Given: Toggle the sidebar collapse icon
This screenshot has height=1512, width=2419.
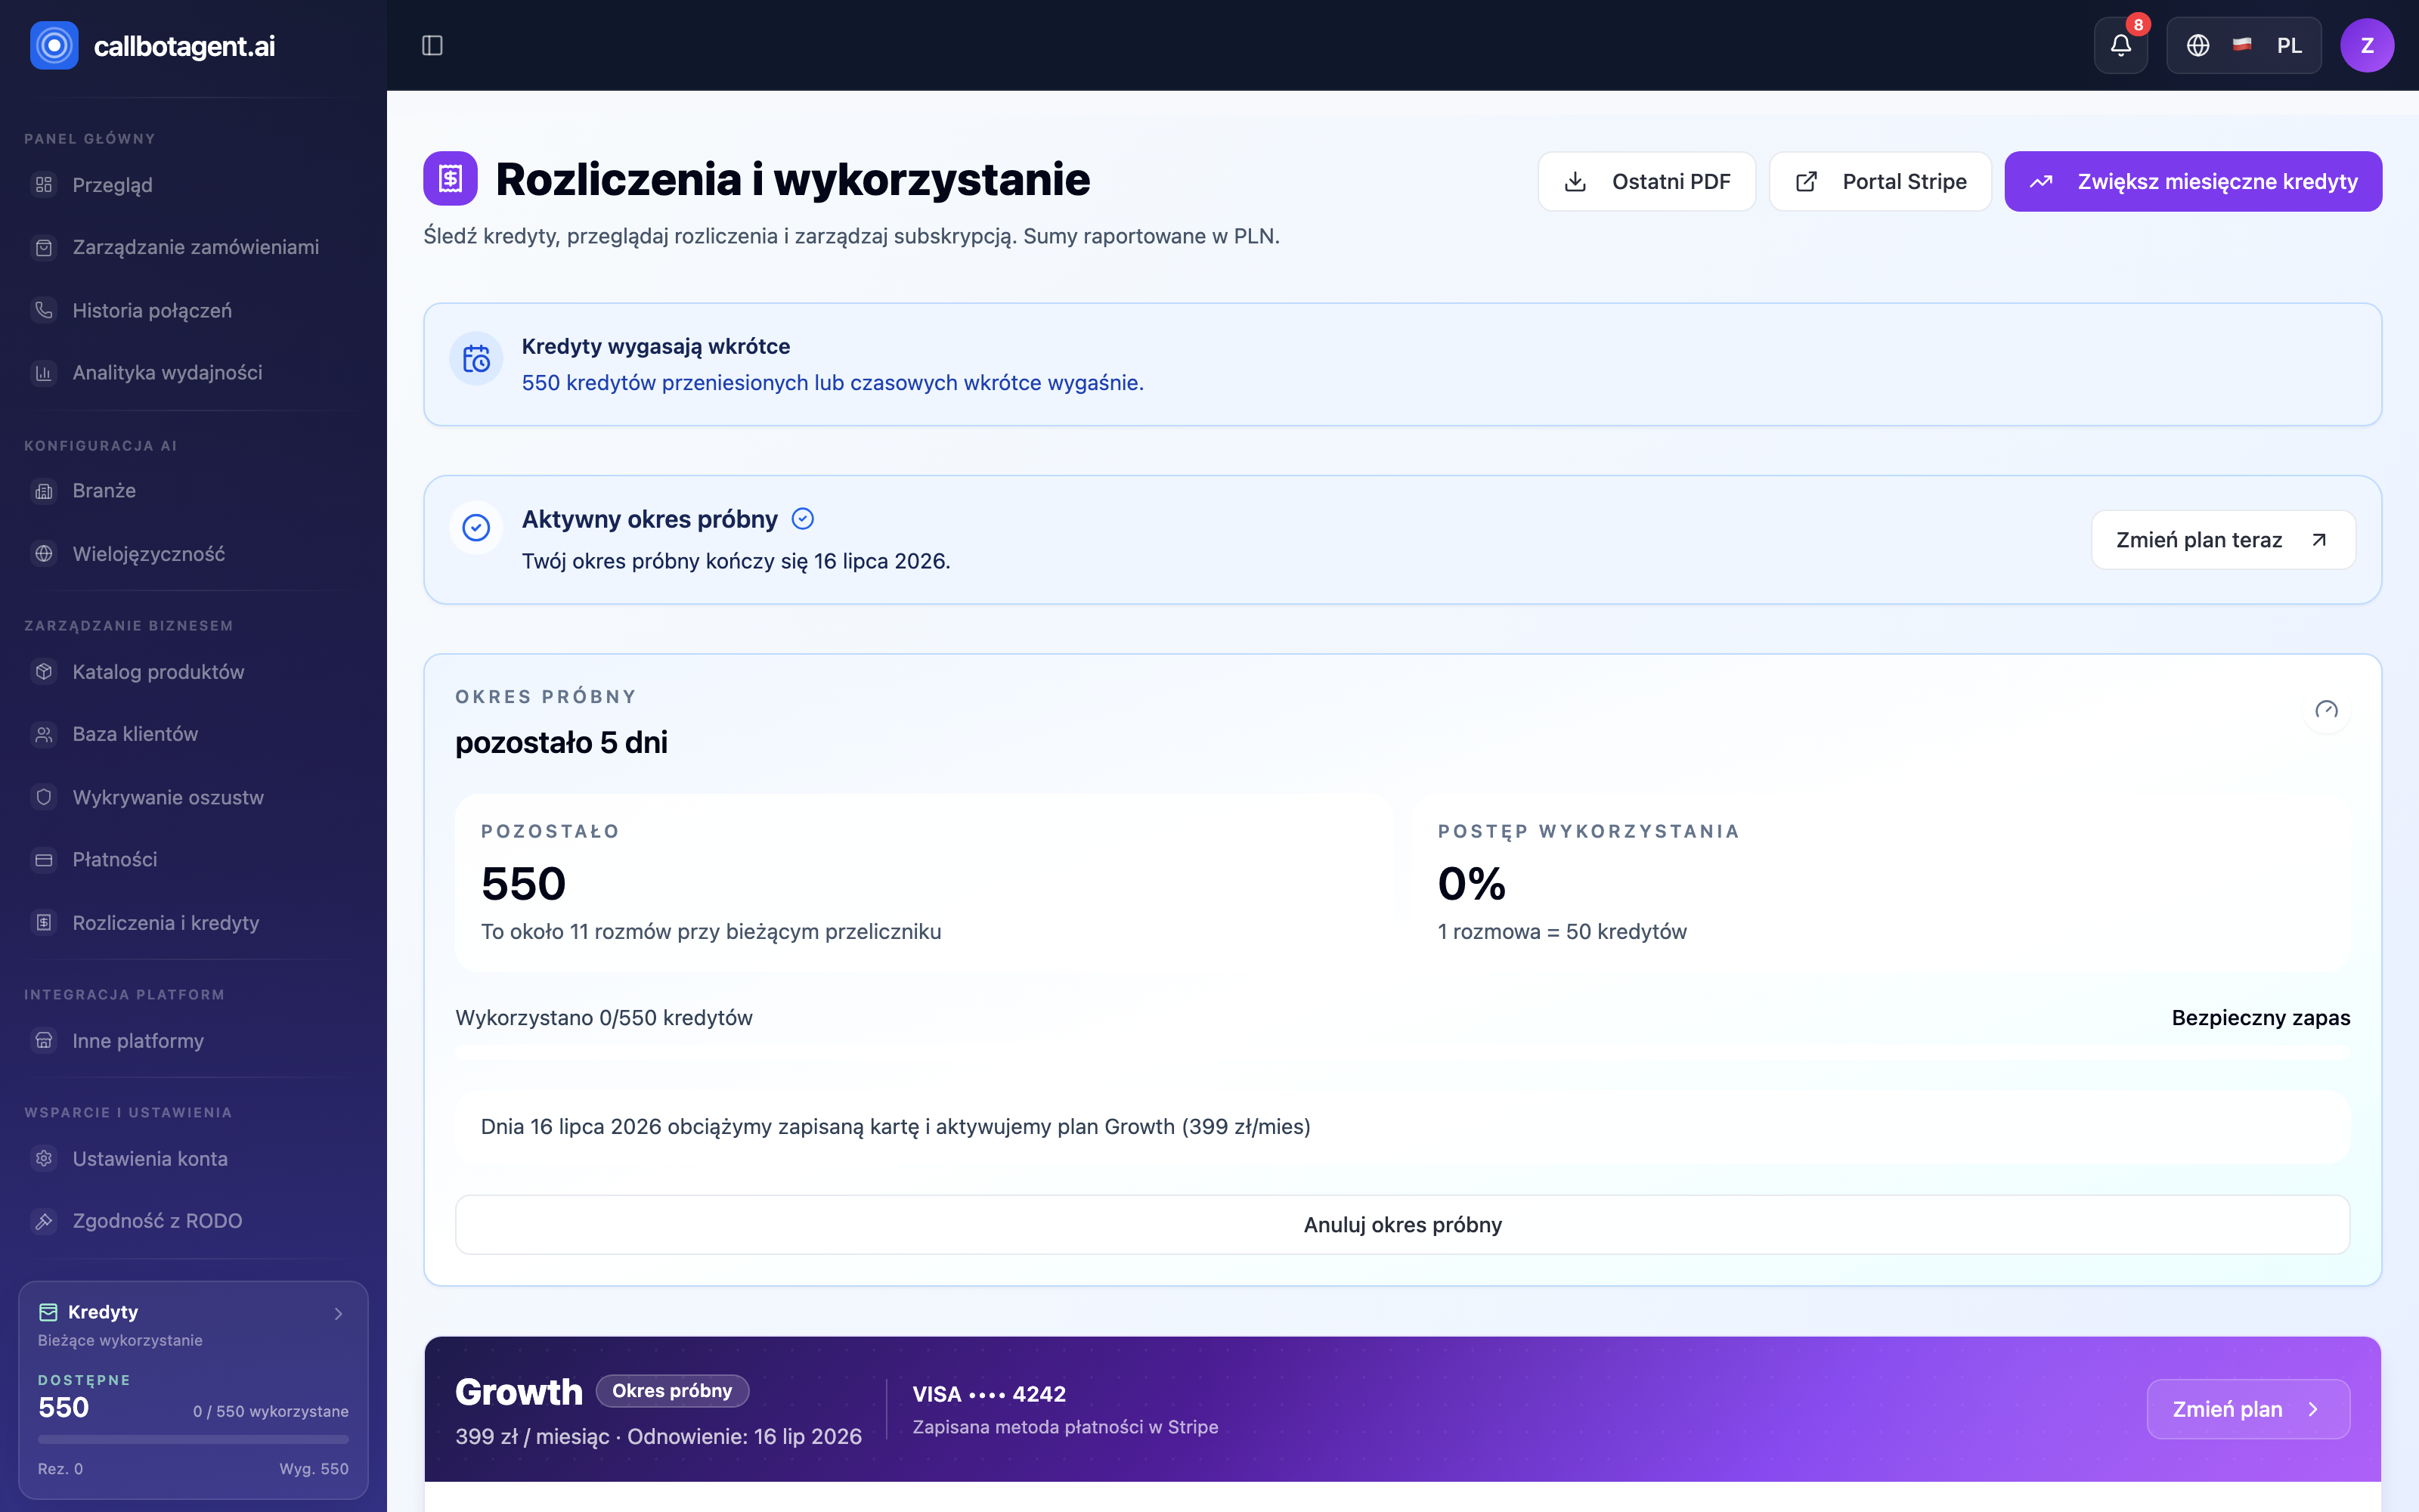Looking at the screenshot, I should [432, 45].
